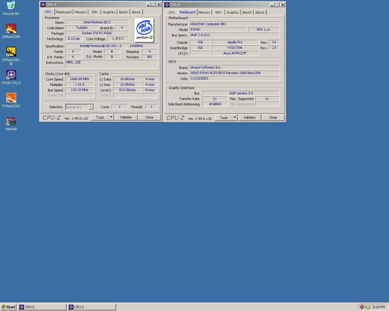
Task: Launch the PCMark2002 desktop shortcut
Action: pos(11,98)
